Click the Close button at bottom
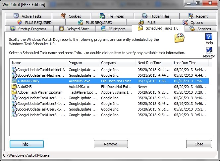Screen dimensions: 220x161 coord(199,144)
